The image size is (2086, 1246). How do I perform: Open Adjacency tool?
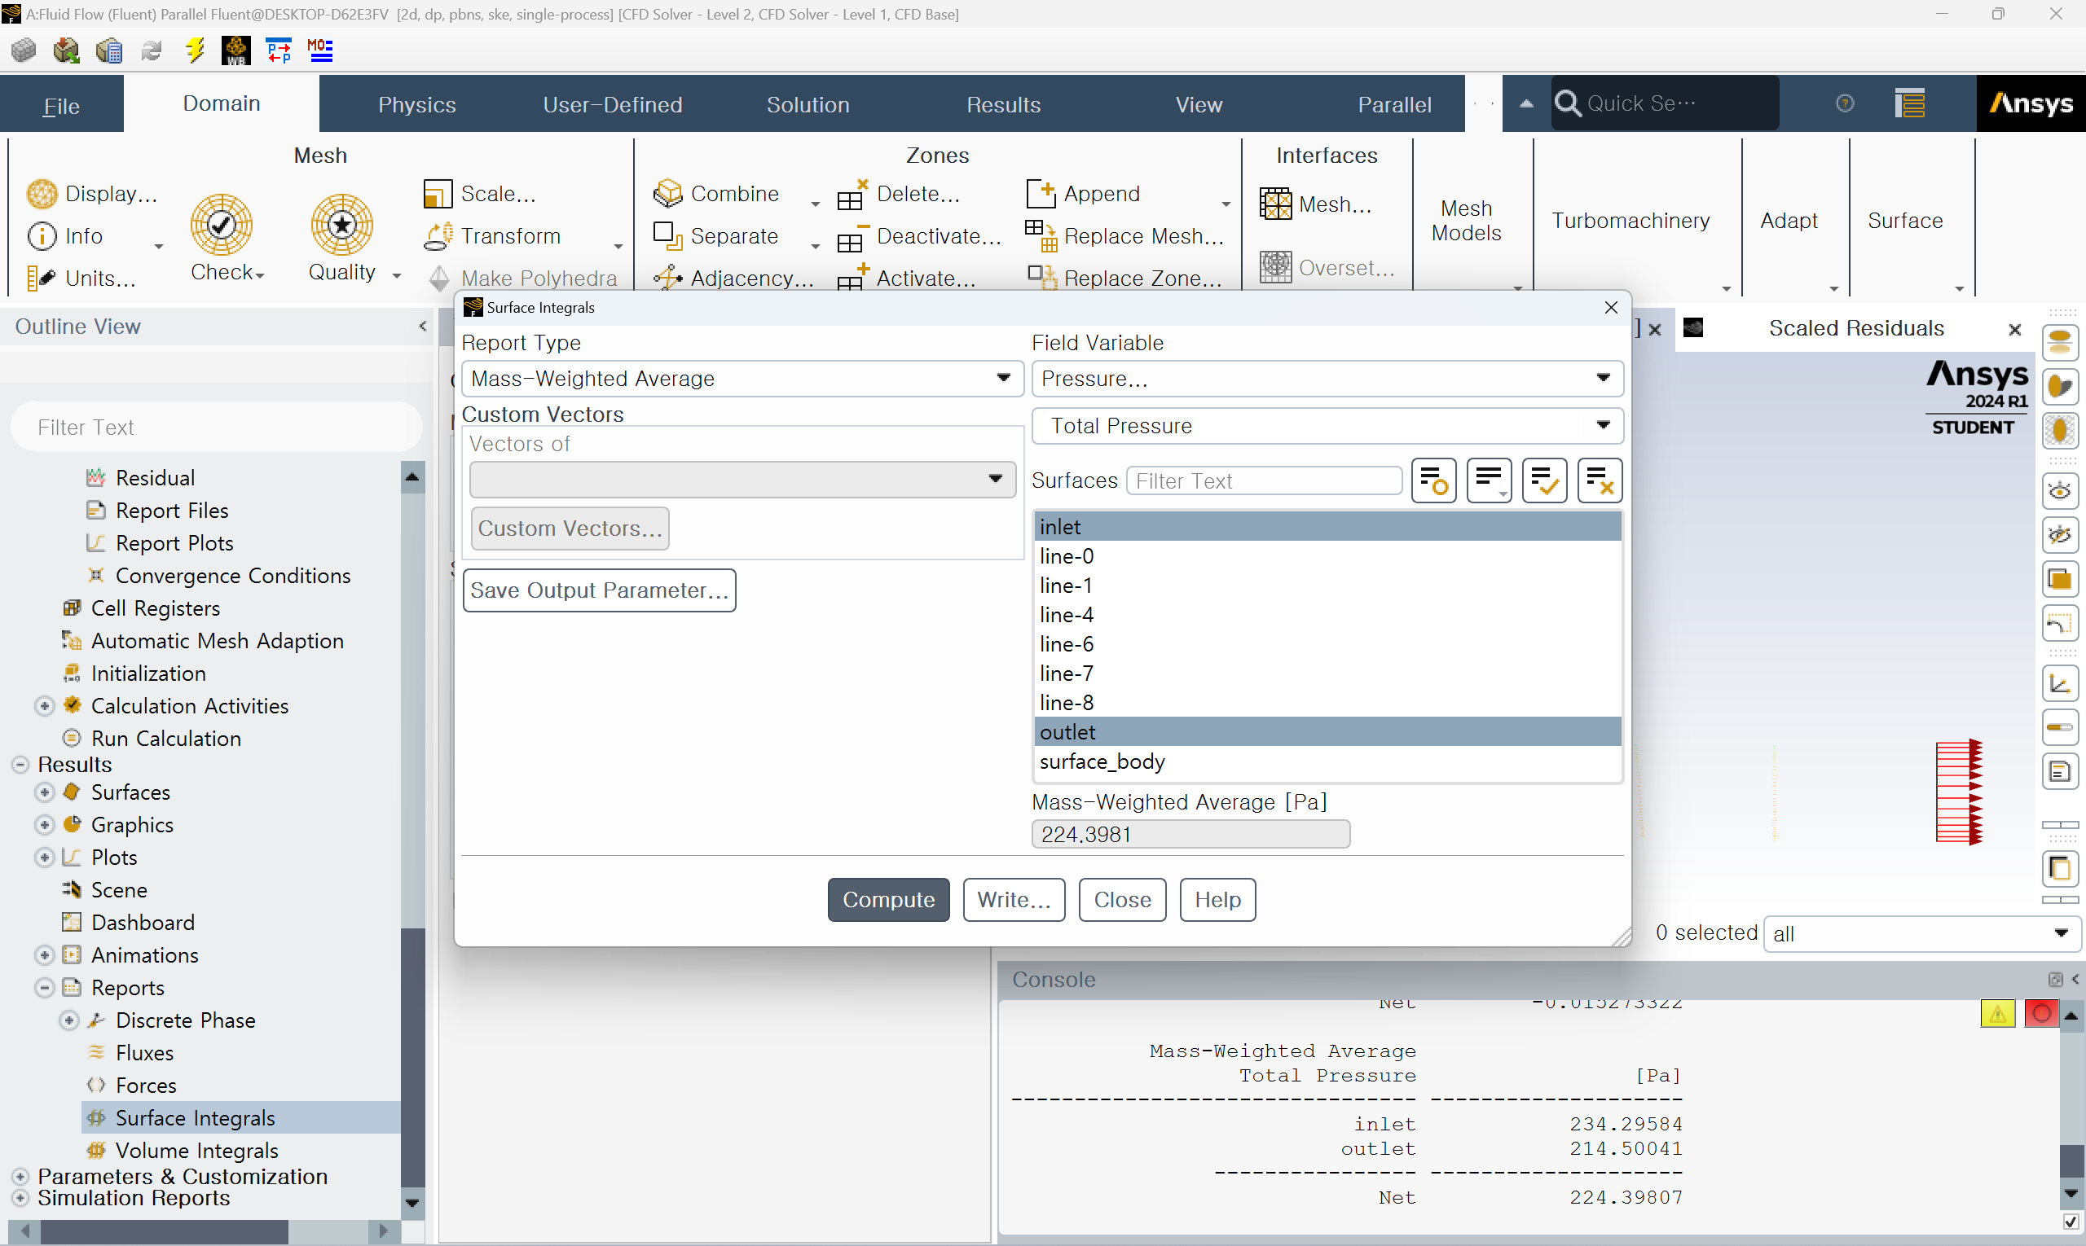(x=733, y=278)
